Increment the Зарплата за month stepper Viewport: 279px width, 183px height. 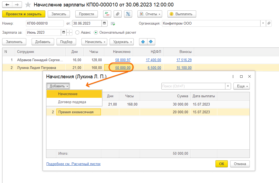click(70, 31)
